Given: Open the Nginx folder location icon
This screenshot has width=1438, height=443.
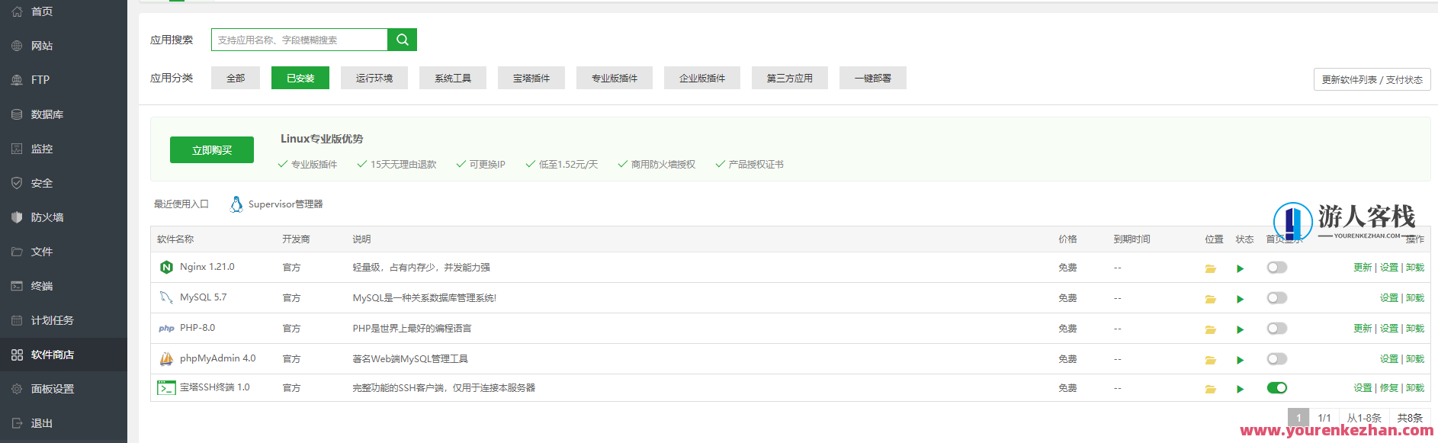Looking at the screenshot, I should pos(1210,268).
